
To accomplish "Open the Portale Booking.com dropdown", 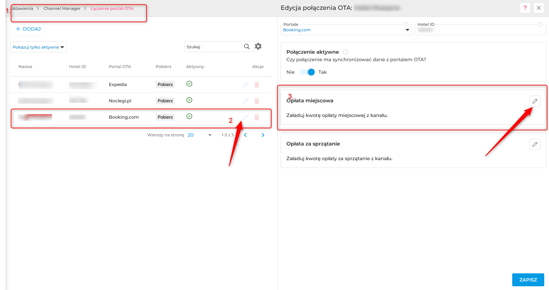I will point(346,30).
